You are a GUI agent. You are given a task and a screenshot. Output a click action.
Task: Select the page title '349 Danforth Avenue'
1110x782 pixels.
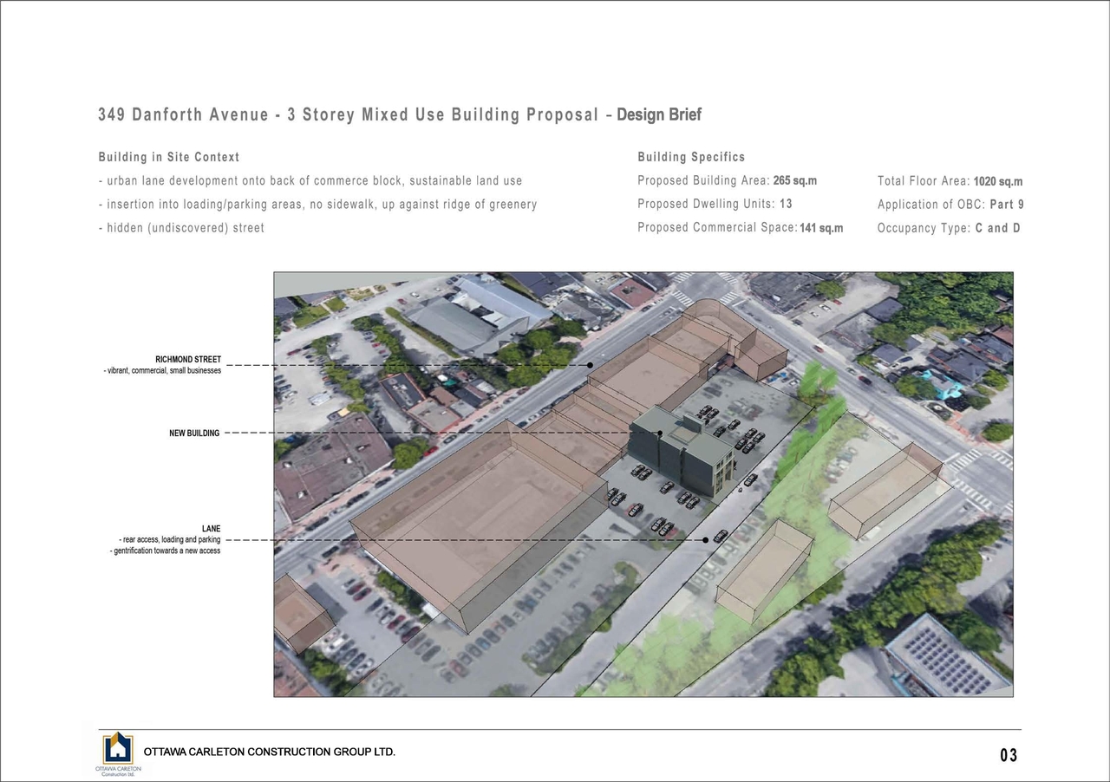tap(183, 115)
